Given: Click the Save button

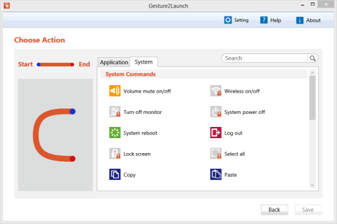Looking at the screenshot, I should click(308, 210).
